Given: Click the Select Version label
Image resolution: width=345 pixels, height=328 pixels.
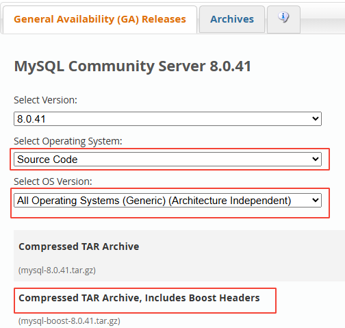Looking at the screenshot, I should coord(46,100).
